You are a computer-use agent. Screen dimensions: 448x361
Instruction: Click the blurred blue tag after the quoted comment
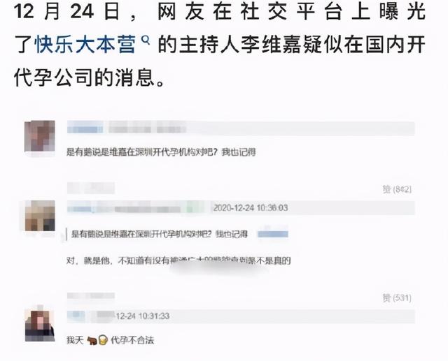click(273, 234)
